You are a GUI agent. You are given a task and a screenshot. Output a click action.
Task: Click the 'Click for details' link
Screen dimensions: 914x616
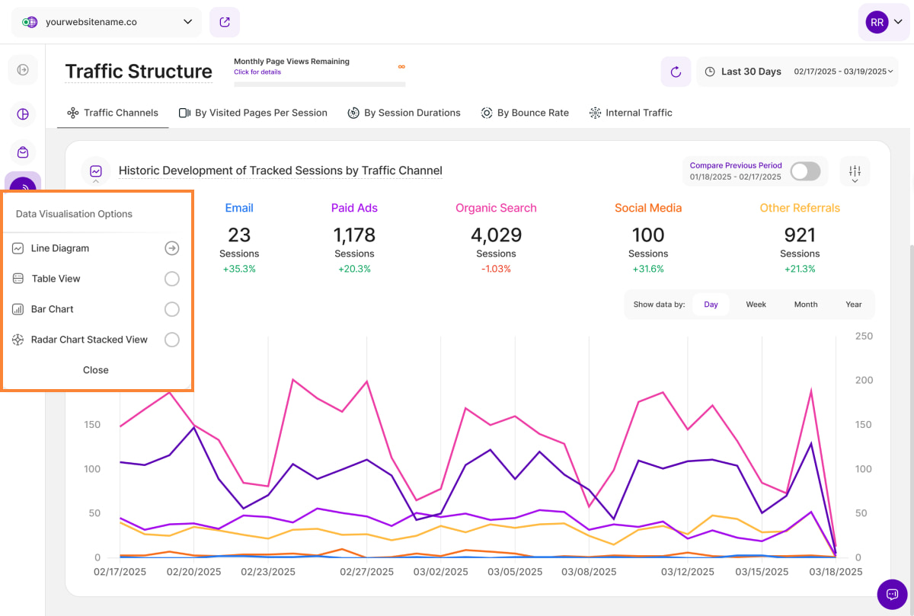pyautogui.click(x=257, y=72)
